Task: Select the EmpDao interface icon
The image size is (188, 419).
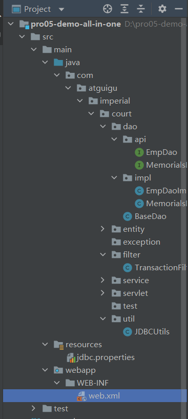Action: click(139, 152)
